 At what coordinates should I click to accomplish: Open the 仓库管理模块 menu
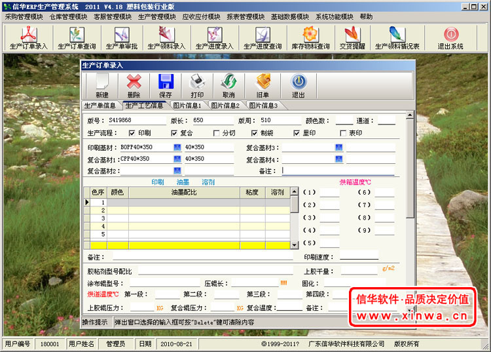point(68,16)
